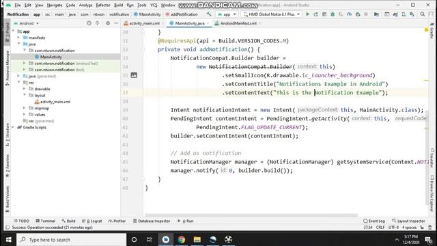
Task: Click the Task View taskbar icon
Action: (150, 240)
